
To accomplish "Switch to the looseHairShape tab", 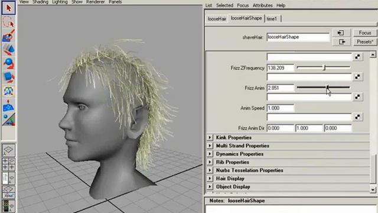I will tap(246, 18).
